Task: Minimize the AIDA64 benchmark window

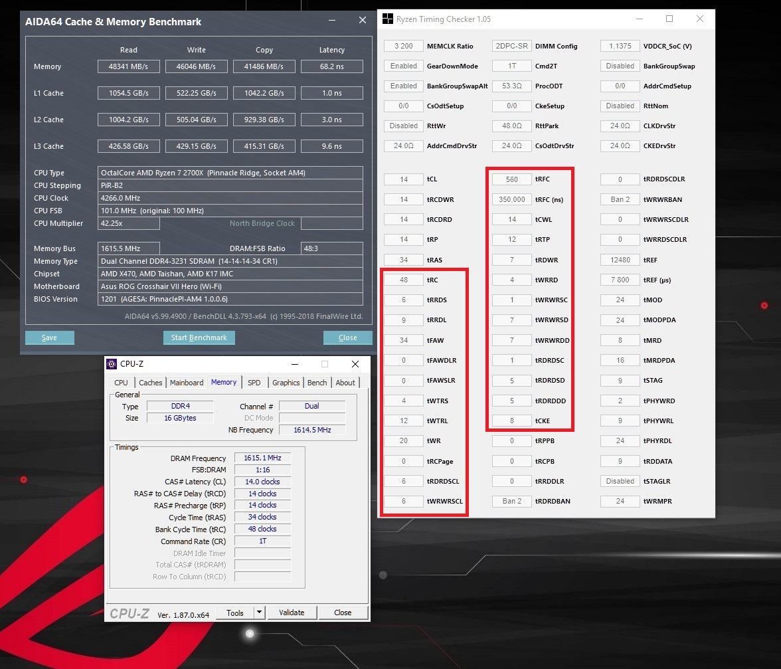Action: pos(332,21)
